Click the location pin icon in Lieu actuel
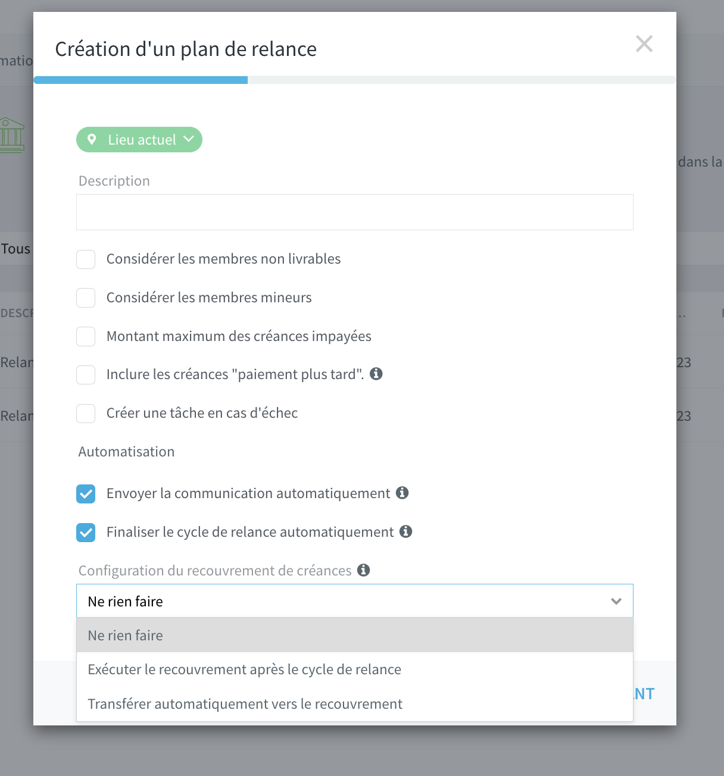 92,139
